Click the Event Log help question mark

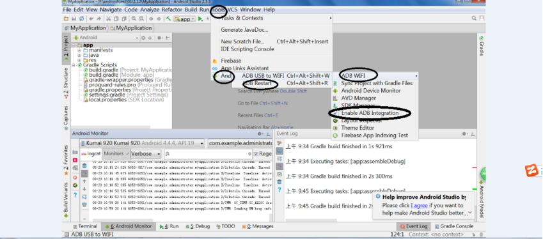(279, 190)
